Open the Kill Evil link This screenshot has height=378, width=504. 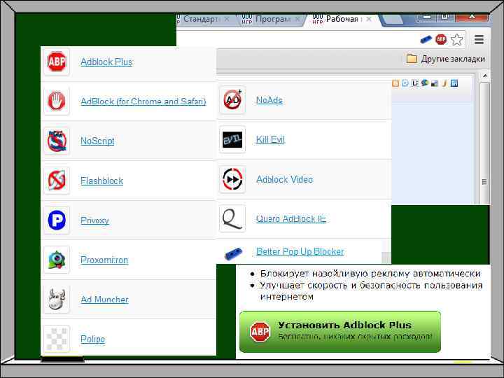[x=270, y=139]
